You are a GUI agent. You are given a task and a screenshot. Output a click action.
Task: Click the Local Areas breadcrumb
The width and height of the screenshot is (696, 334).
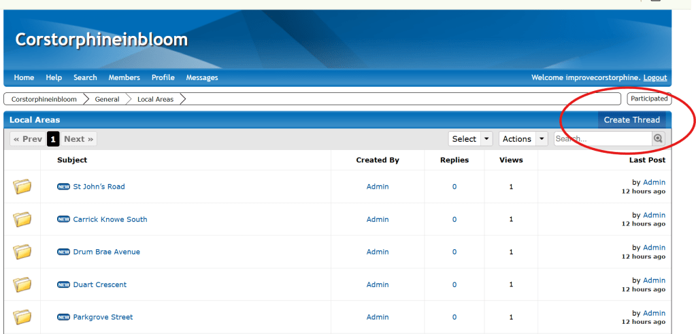[x=155, y=99]
